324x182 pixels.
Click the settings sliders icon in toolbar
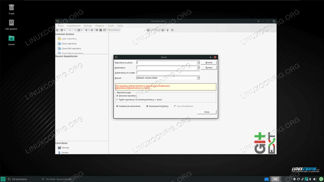104,30
